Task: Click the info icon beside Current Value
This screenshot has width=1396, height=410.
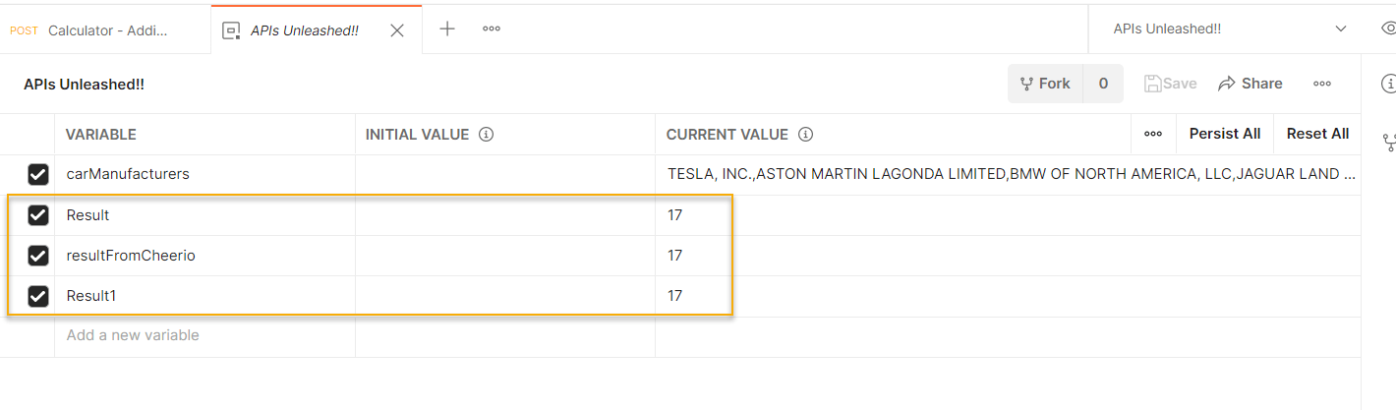Action: (805, 135)
